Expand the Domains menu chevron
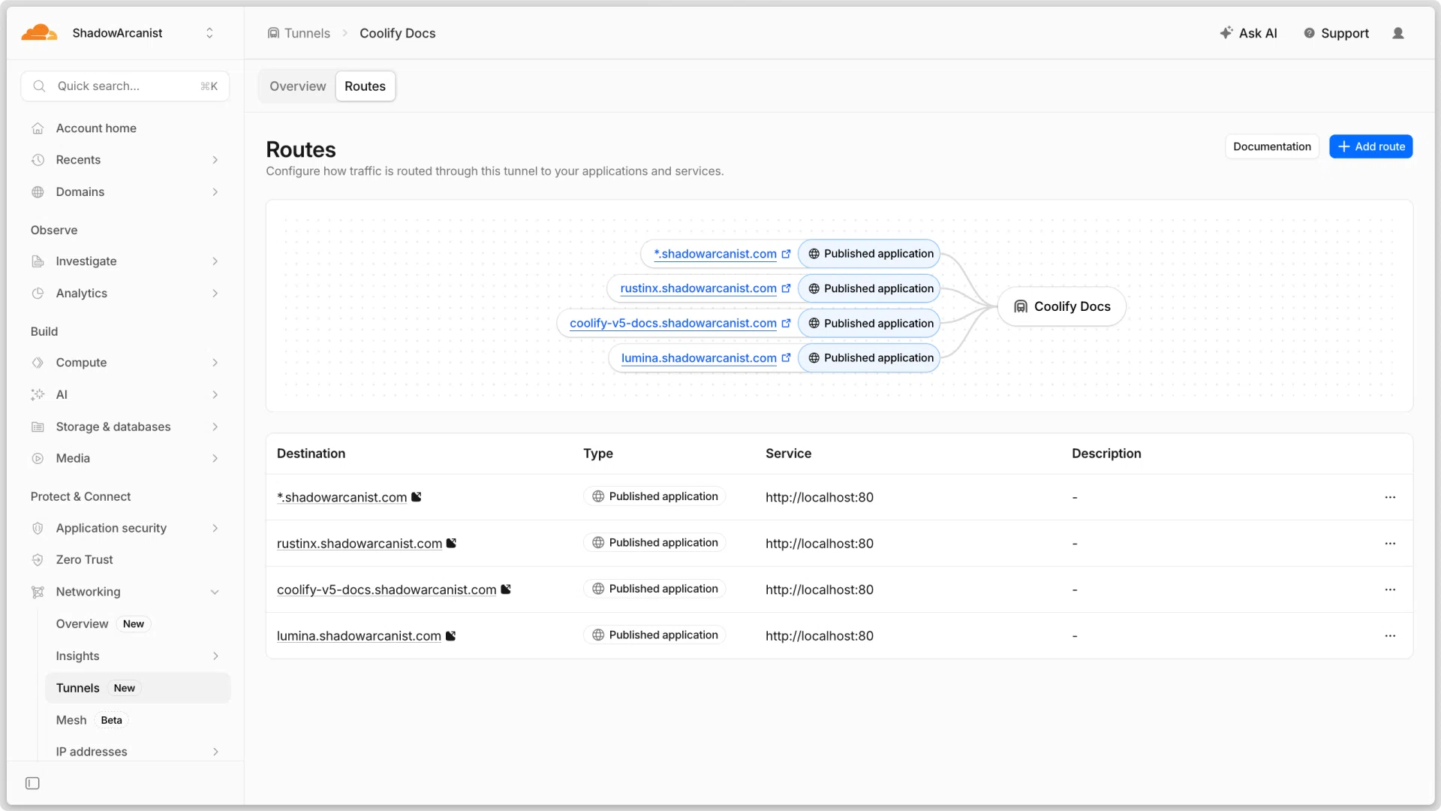 tap(215, 192)
